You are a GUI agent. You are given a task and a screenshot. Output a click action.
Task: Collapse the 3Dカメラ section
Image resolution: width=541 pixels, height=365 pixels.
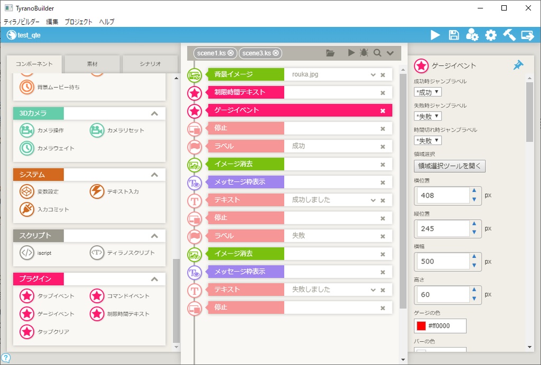(154, 114)
